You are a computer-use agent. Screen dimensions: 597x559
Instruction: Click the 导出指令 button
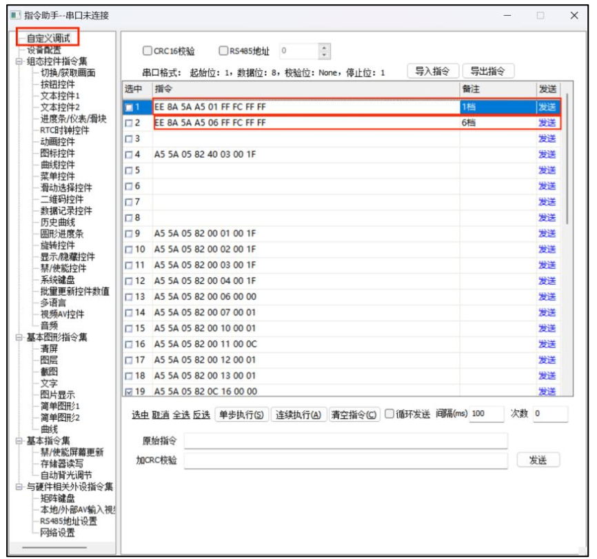(488, 71)
